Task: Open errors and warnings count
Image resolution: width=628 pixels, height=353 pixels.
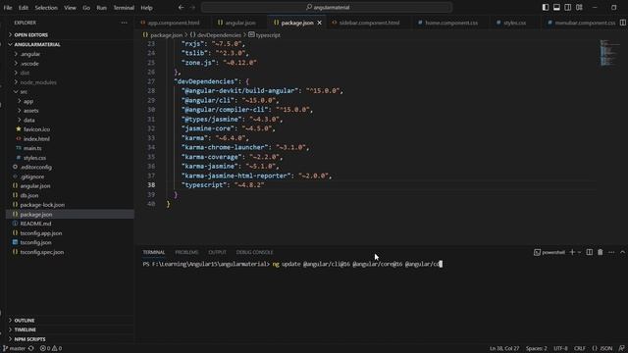Action: (51, 349)
